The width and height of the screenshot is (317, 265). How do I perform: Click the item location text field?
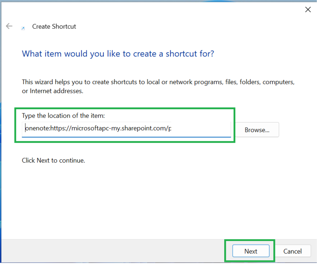click(x=126, y=129)
